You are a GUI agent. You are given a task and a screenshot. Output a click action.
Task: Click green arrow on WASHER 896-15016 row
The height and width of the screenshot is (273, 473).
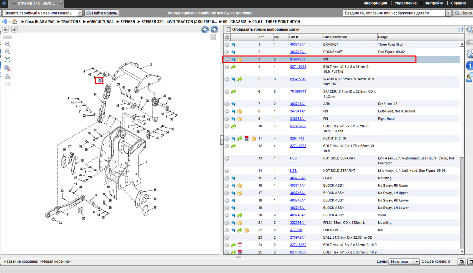coord(240,79)
